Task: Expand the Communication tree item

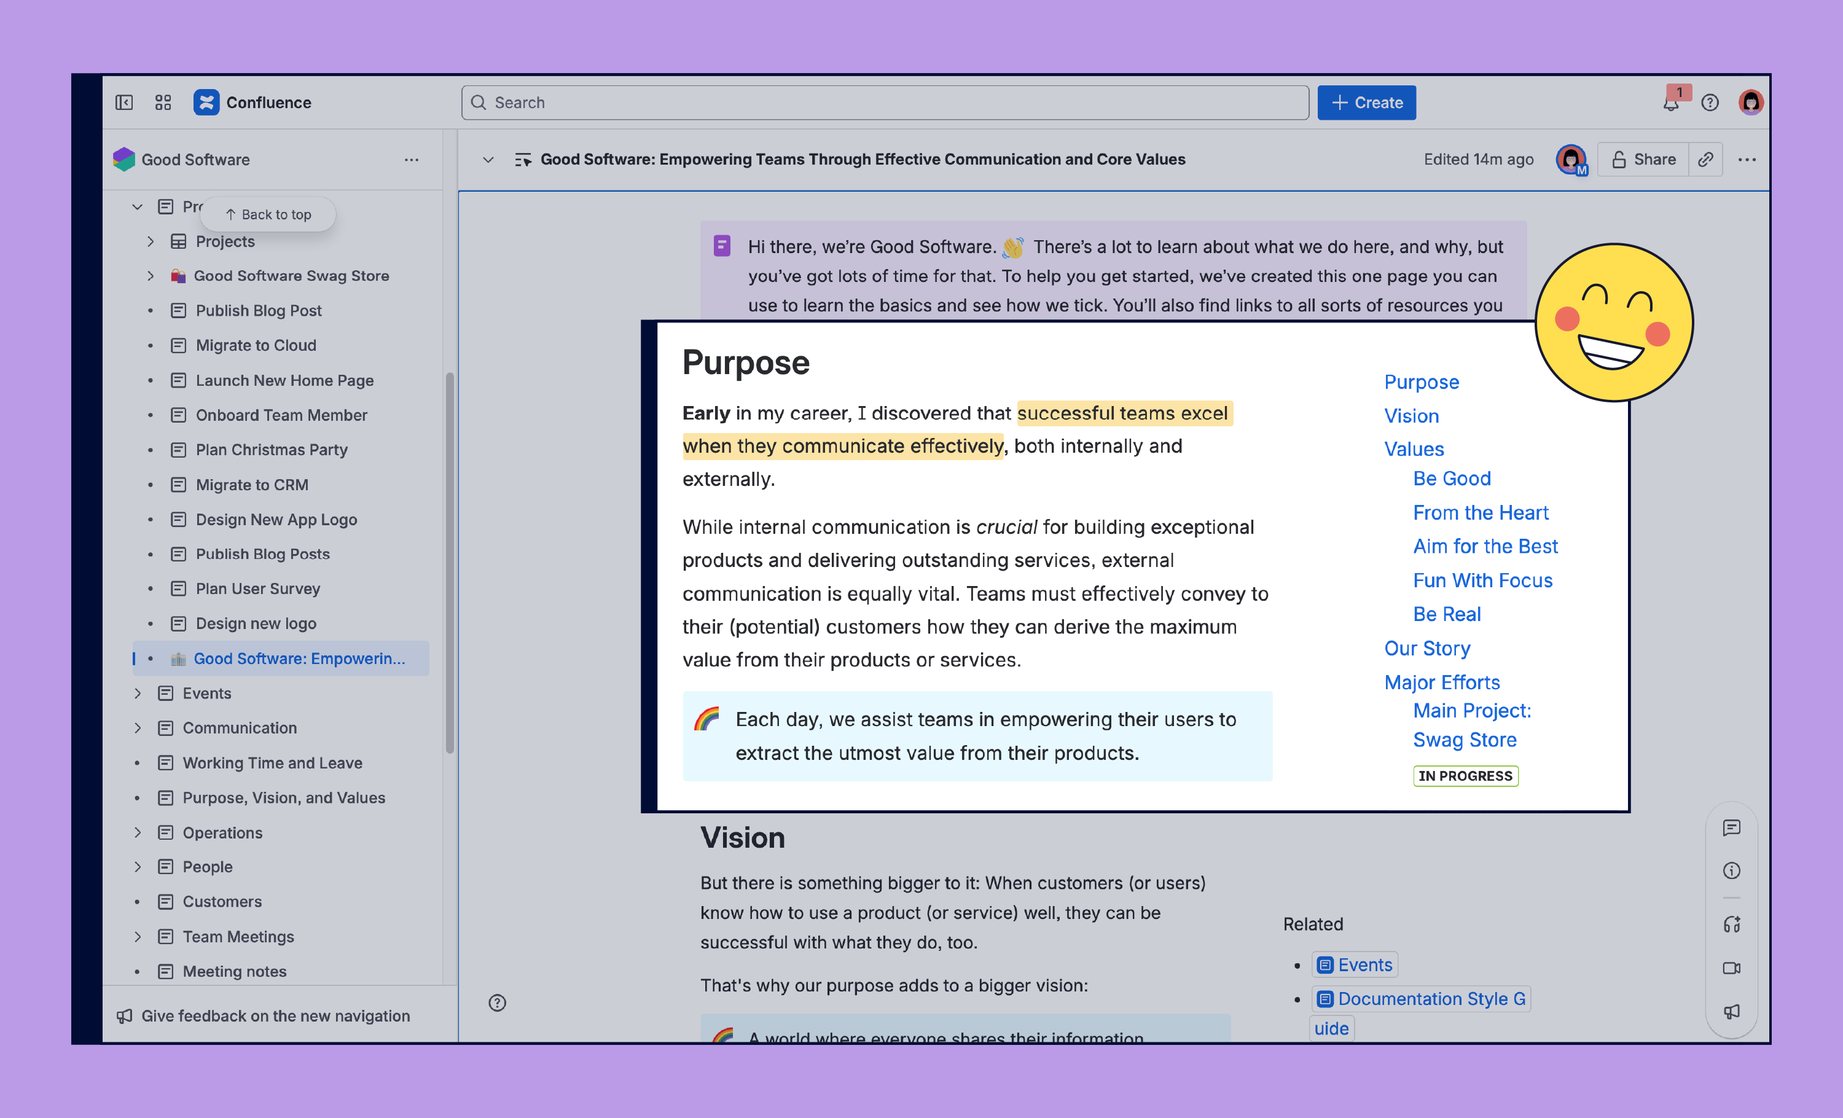Action: pyautogui.click(x=138, y=728)
